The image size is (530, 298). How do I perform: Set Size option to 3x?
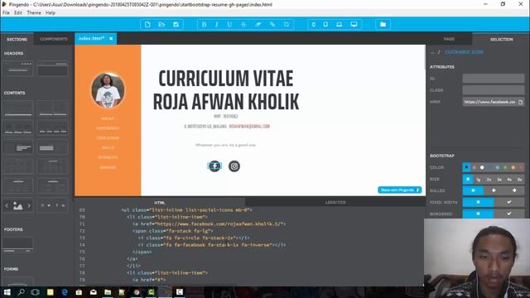pyautogui.click(x=499, y=180)
